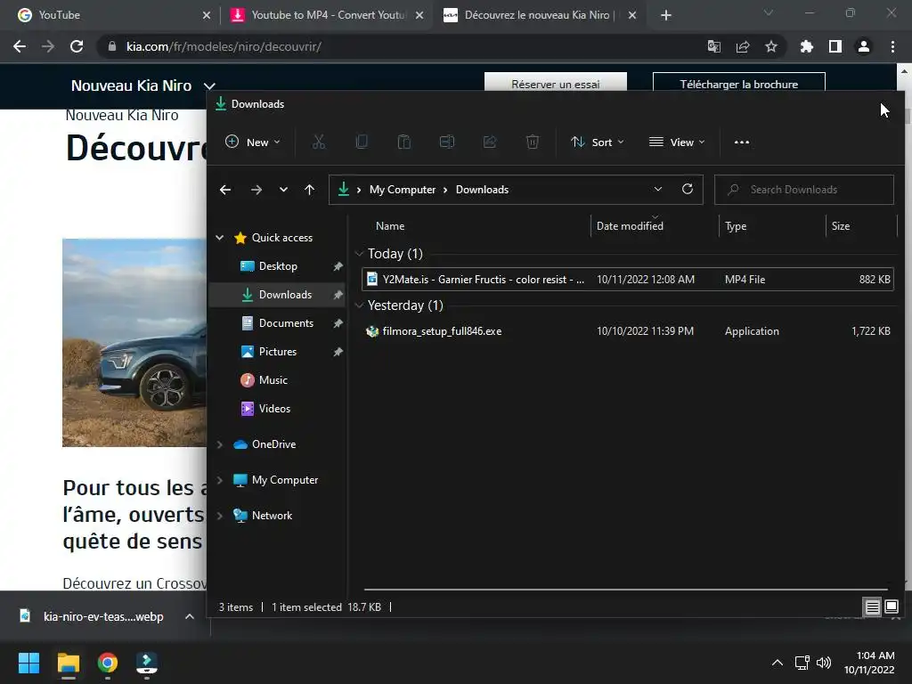Switch to Youtube to MP4 tab
Viewport: 912px width, 684px height.
pyautogui.click(x=326, y=15)
